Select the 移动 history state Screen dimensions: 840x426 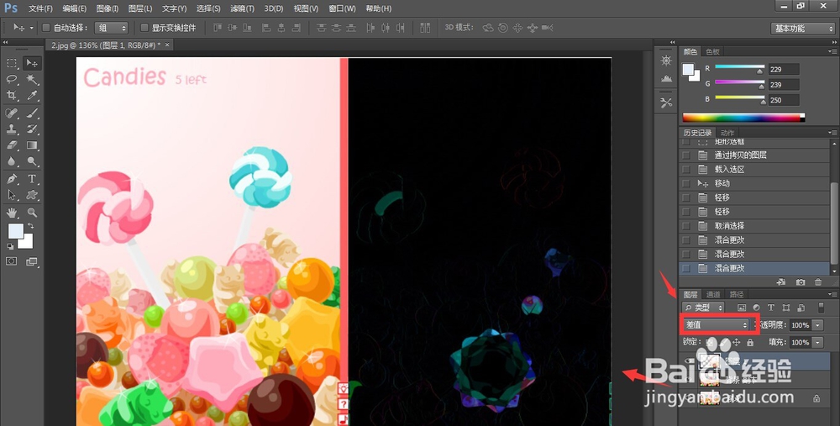coord(755,183)
